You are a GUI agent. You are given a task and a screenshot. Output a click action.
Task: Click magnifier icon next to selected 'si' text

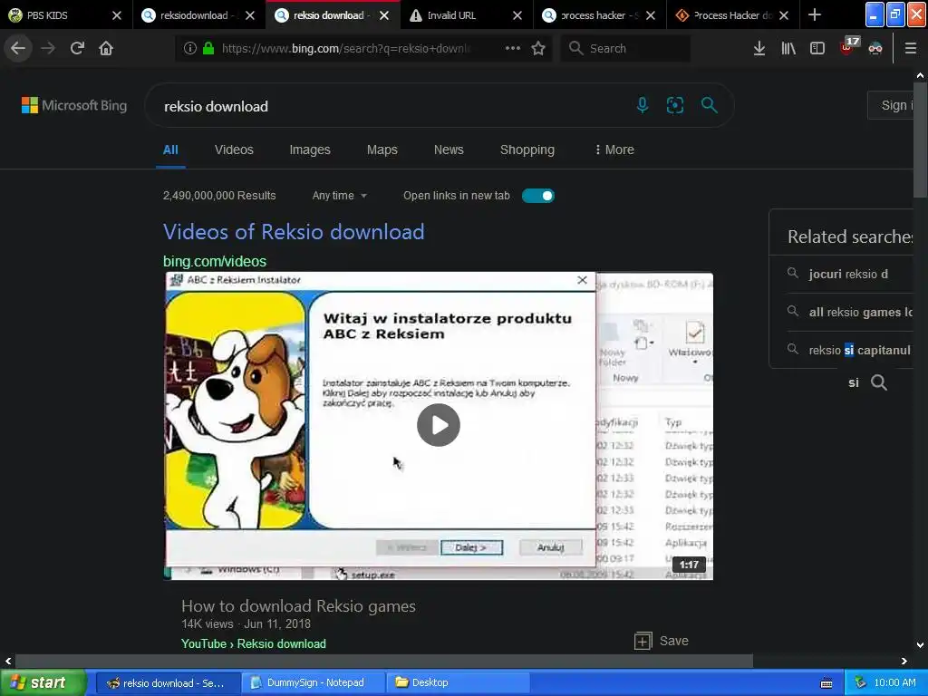879,382
